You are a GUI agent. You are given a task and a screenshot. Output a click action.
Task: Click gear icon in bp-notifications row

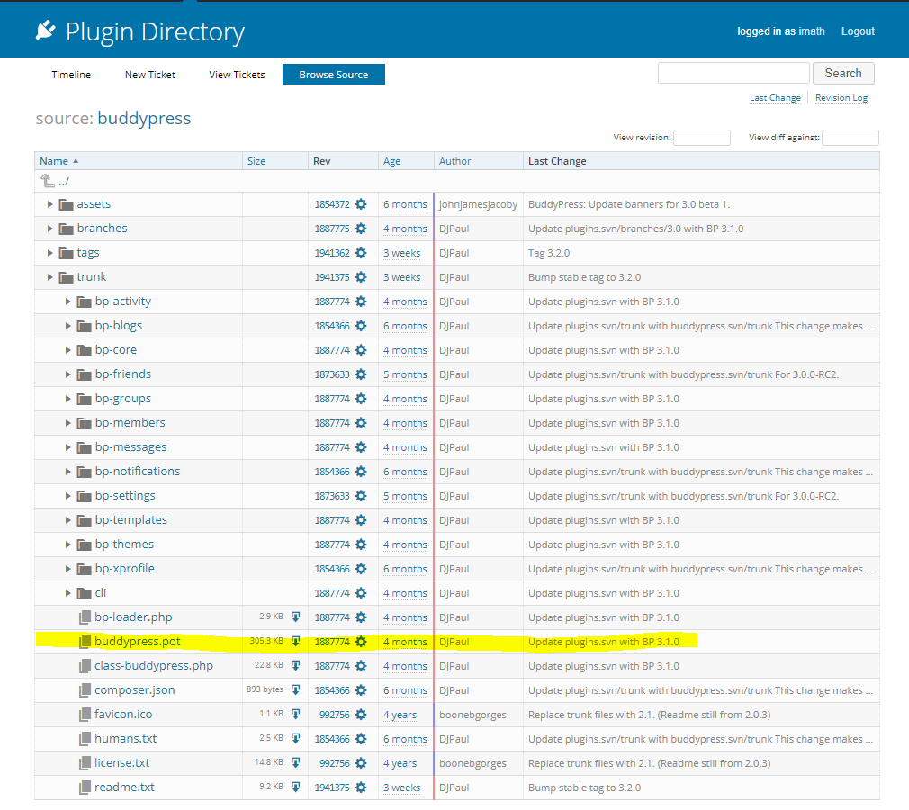[x=361, y=472]
